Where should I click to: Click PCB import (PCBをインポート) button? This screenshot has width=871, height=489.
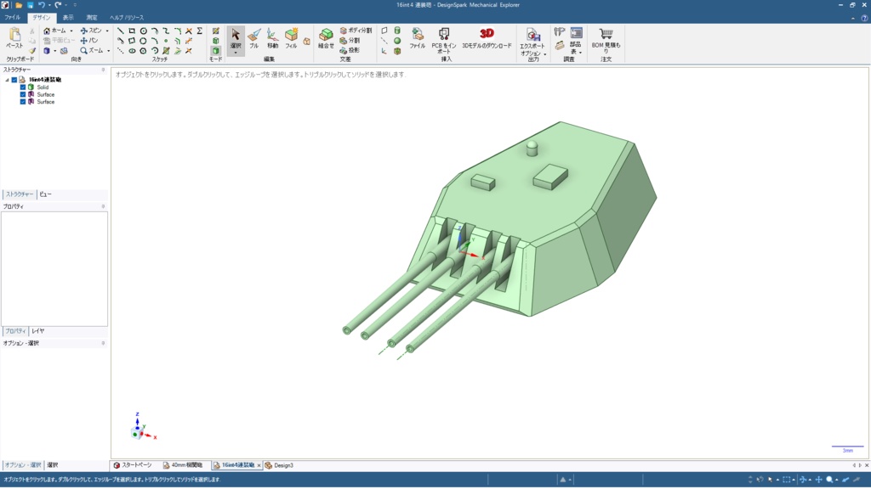point(444,41)
